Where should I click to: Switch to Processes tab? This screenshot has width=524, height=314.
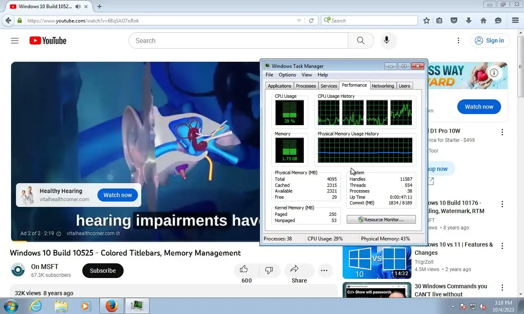point(306,86)
